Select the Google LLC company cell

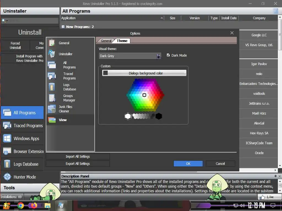[x=259, y=35]
